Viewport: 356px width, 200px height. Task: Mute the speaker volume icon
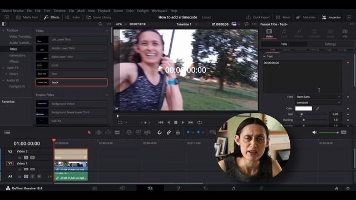[314, 132]
